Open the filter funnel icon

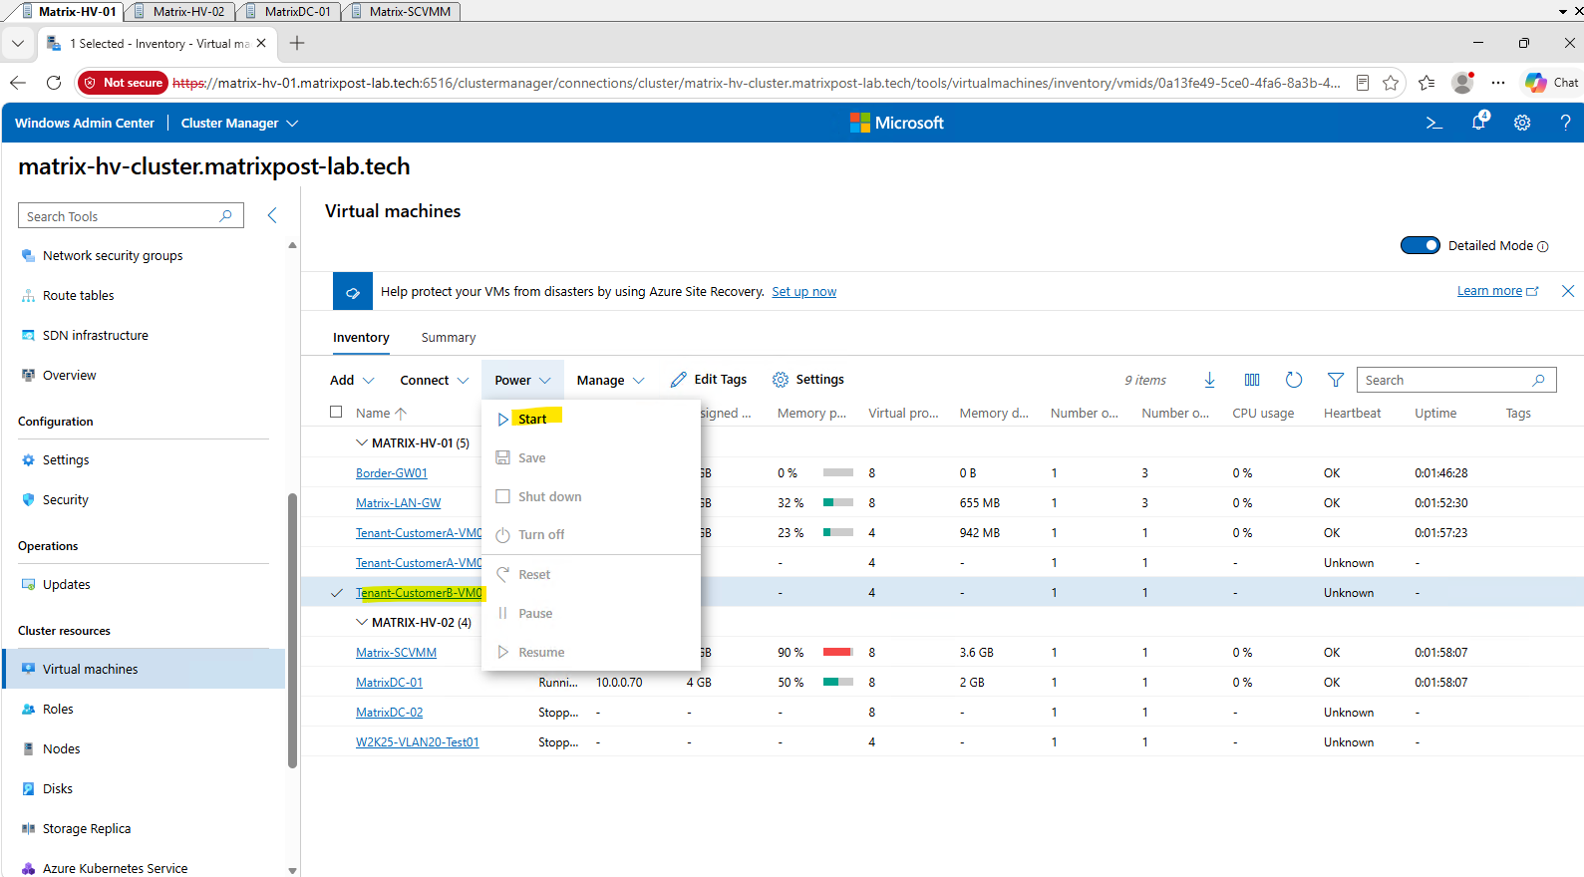pyautogui.click(x=1336, y=380)
